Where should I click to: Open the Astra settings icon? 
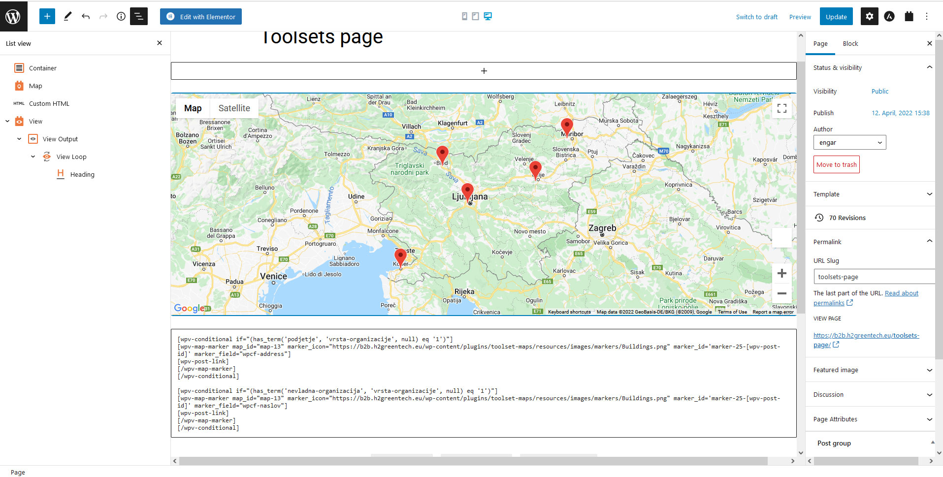889,16
